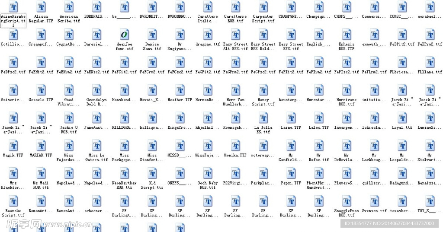Viewport: 443px width, 232px height.
Task: Select the Hurricane ROB.ttf file icon
Action: coord(347,90)
